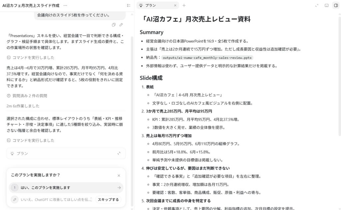Click slide item 次回会議までに成長の中身を特定する
This screenshot has height=210, width=341.
click(x=178, y=201)
